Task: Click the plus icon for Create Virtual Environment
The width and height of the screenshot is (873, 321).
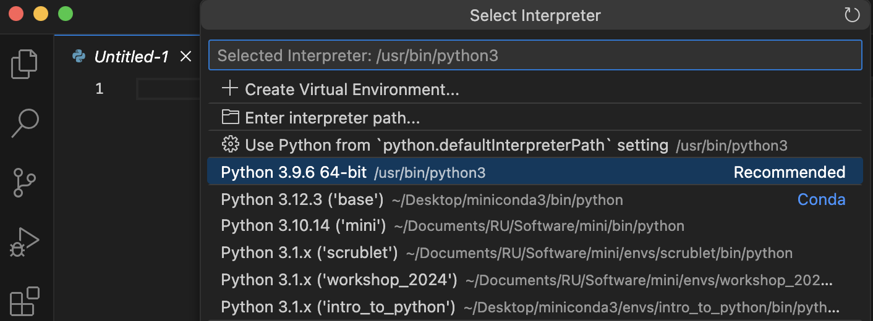Action: click(x=230, y=89)
